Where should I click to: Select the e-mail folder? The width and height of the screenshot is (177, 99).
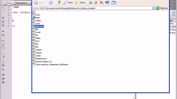[37, 32]
